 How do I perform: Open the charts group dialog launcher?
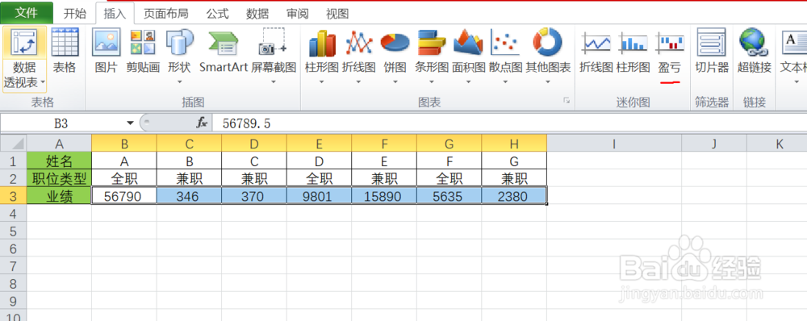point(567,101)
